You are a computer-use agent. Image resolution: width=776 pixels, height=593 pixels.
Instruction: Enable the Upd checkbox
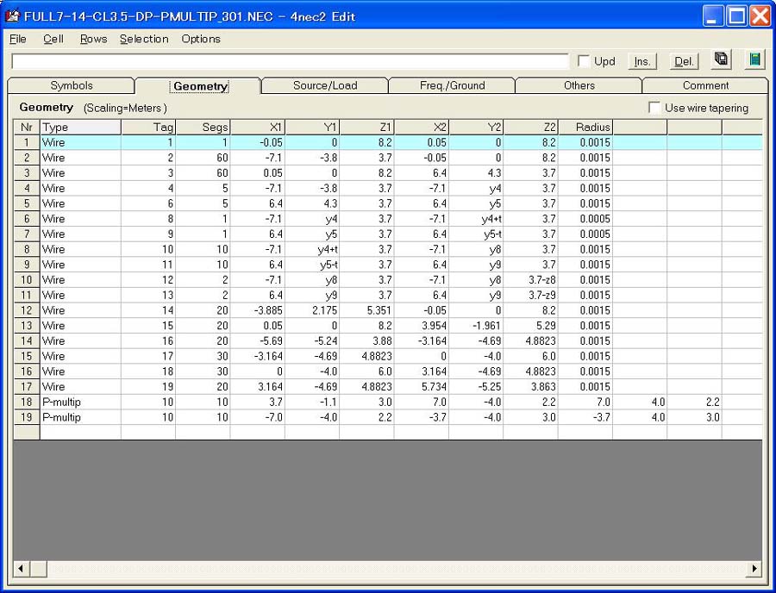click(x=584, y=61)
